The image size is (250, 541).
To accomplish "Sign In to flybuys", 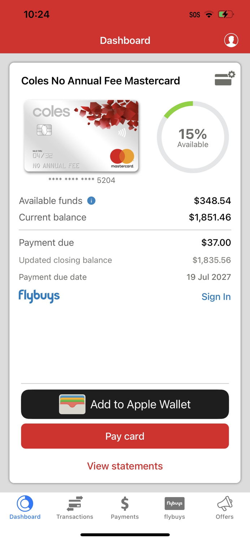I will [216, 296].
